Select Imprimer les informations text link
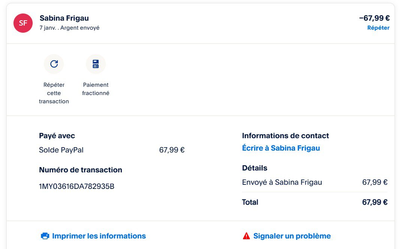The height and width of the screenshot is (249, 402). (x=99, y=236)
